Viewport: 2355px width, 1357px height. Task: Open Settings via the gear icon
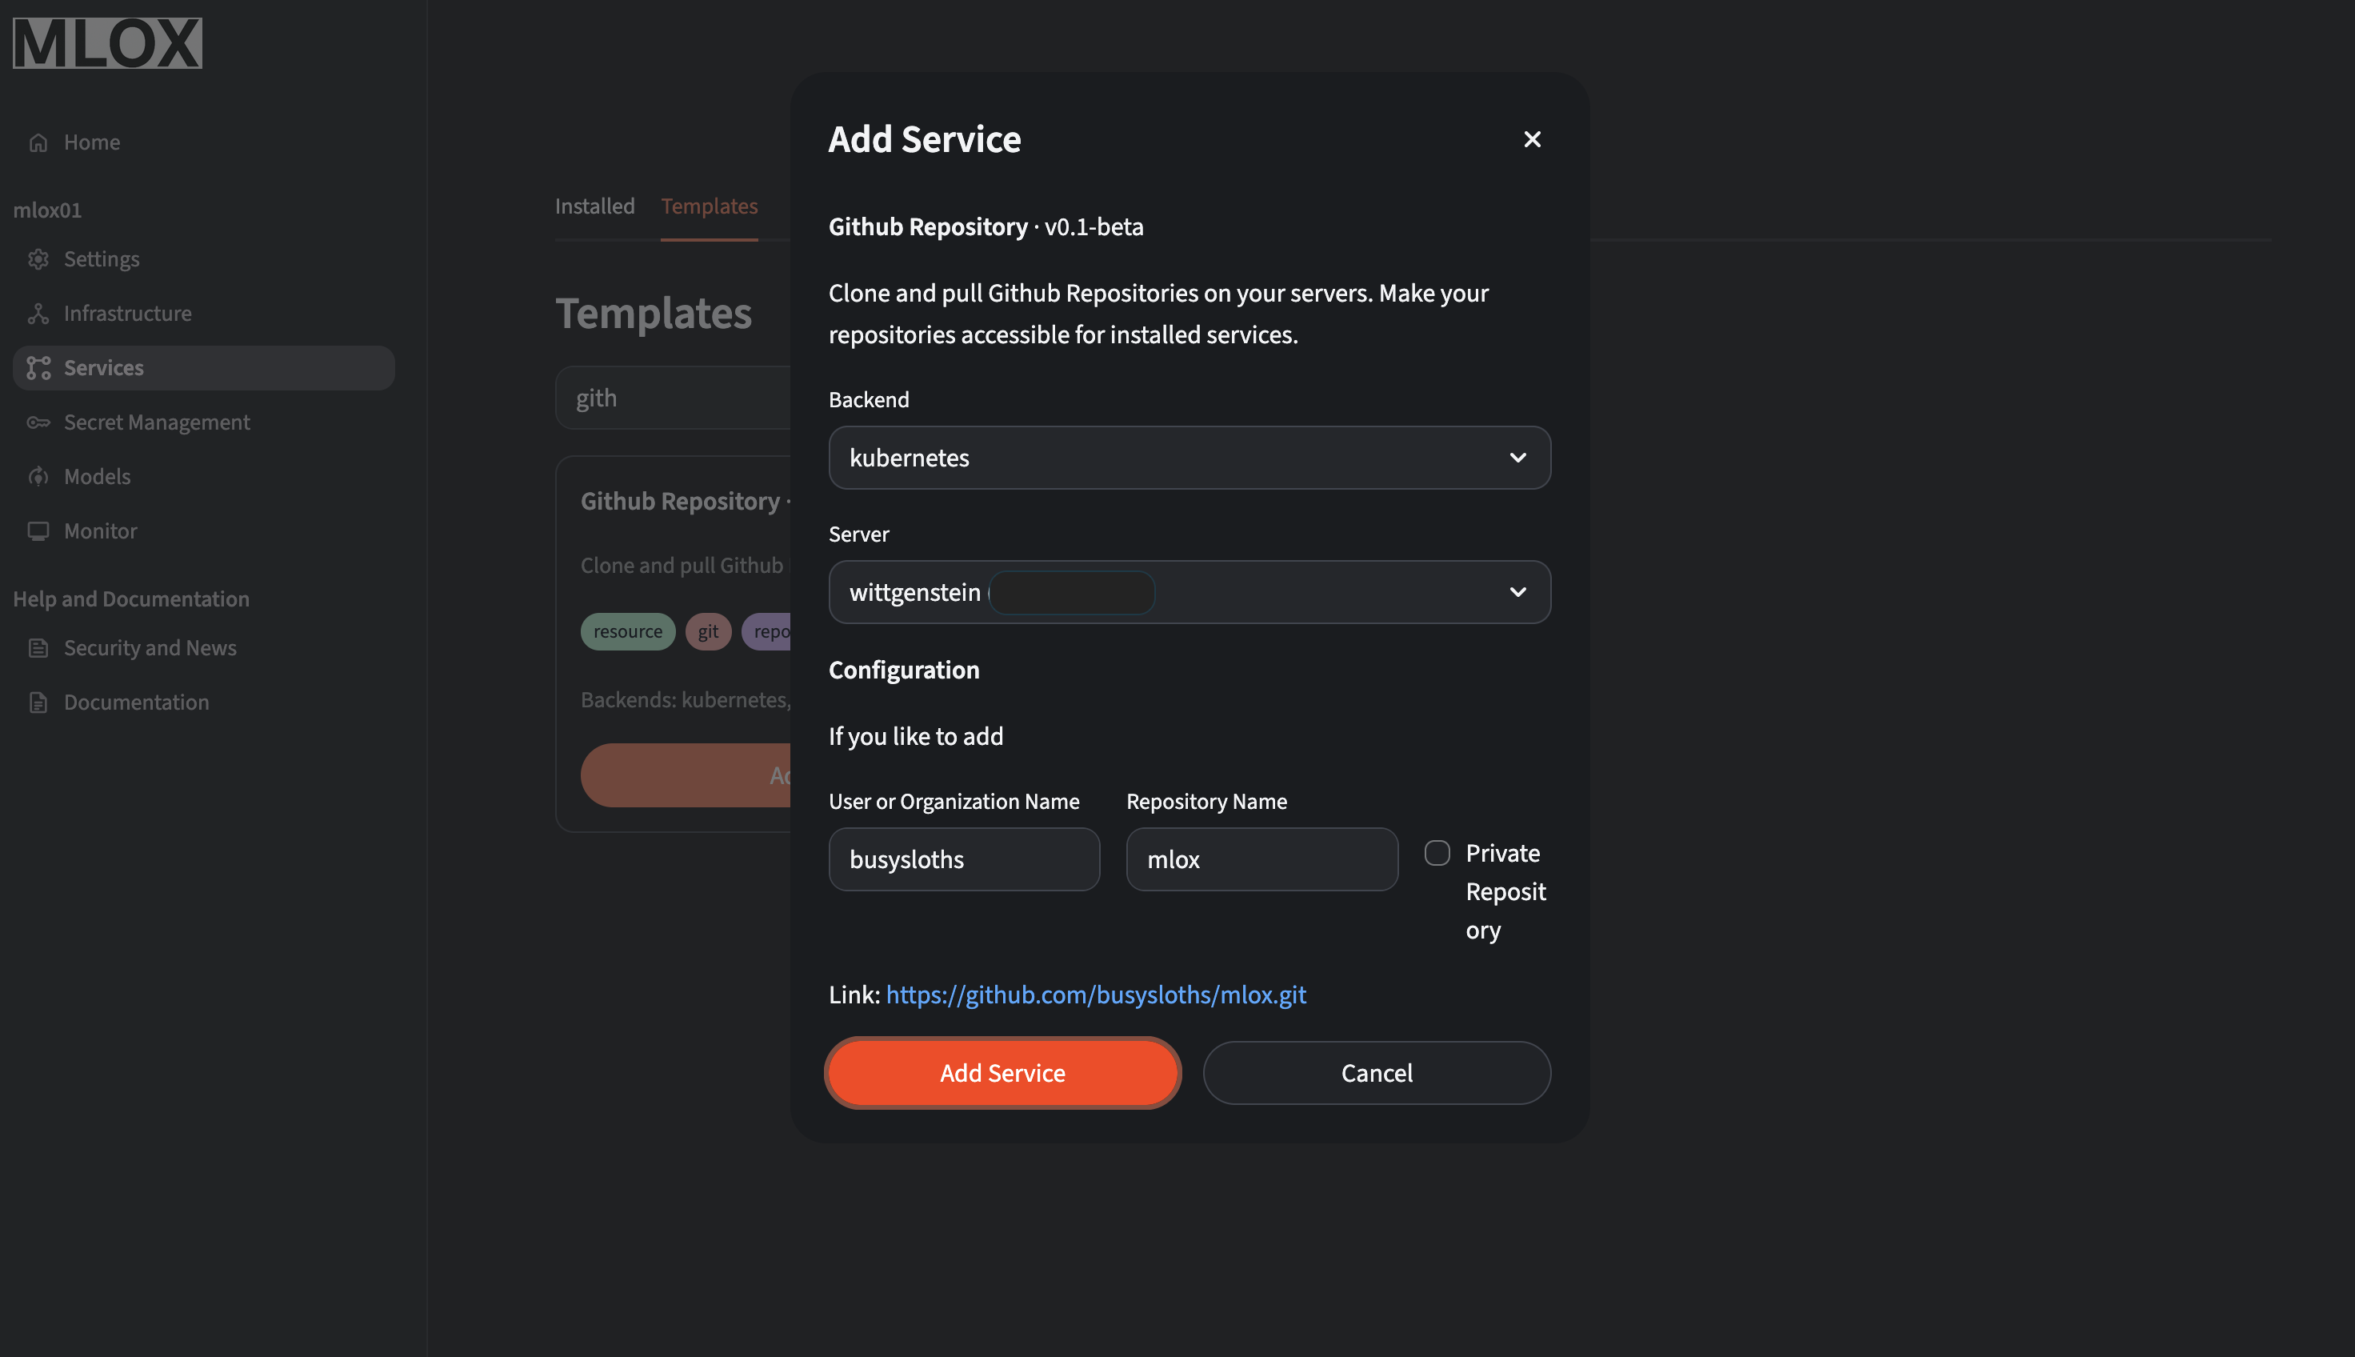38,258
